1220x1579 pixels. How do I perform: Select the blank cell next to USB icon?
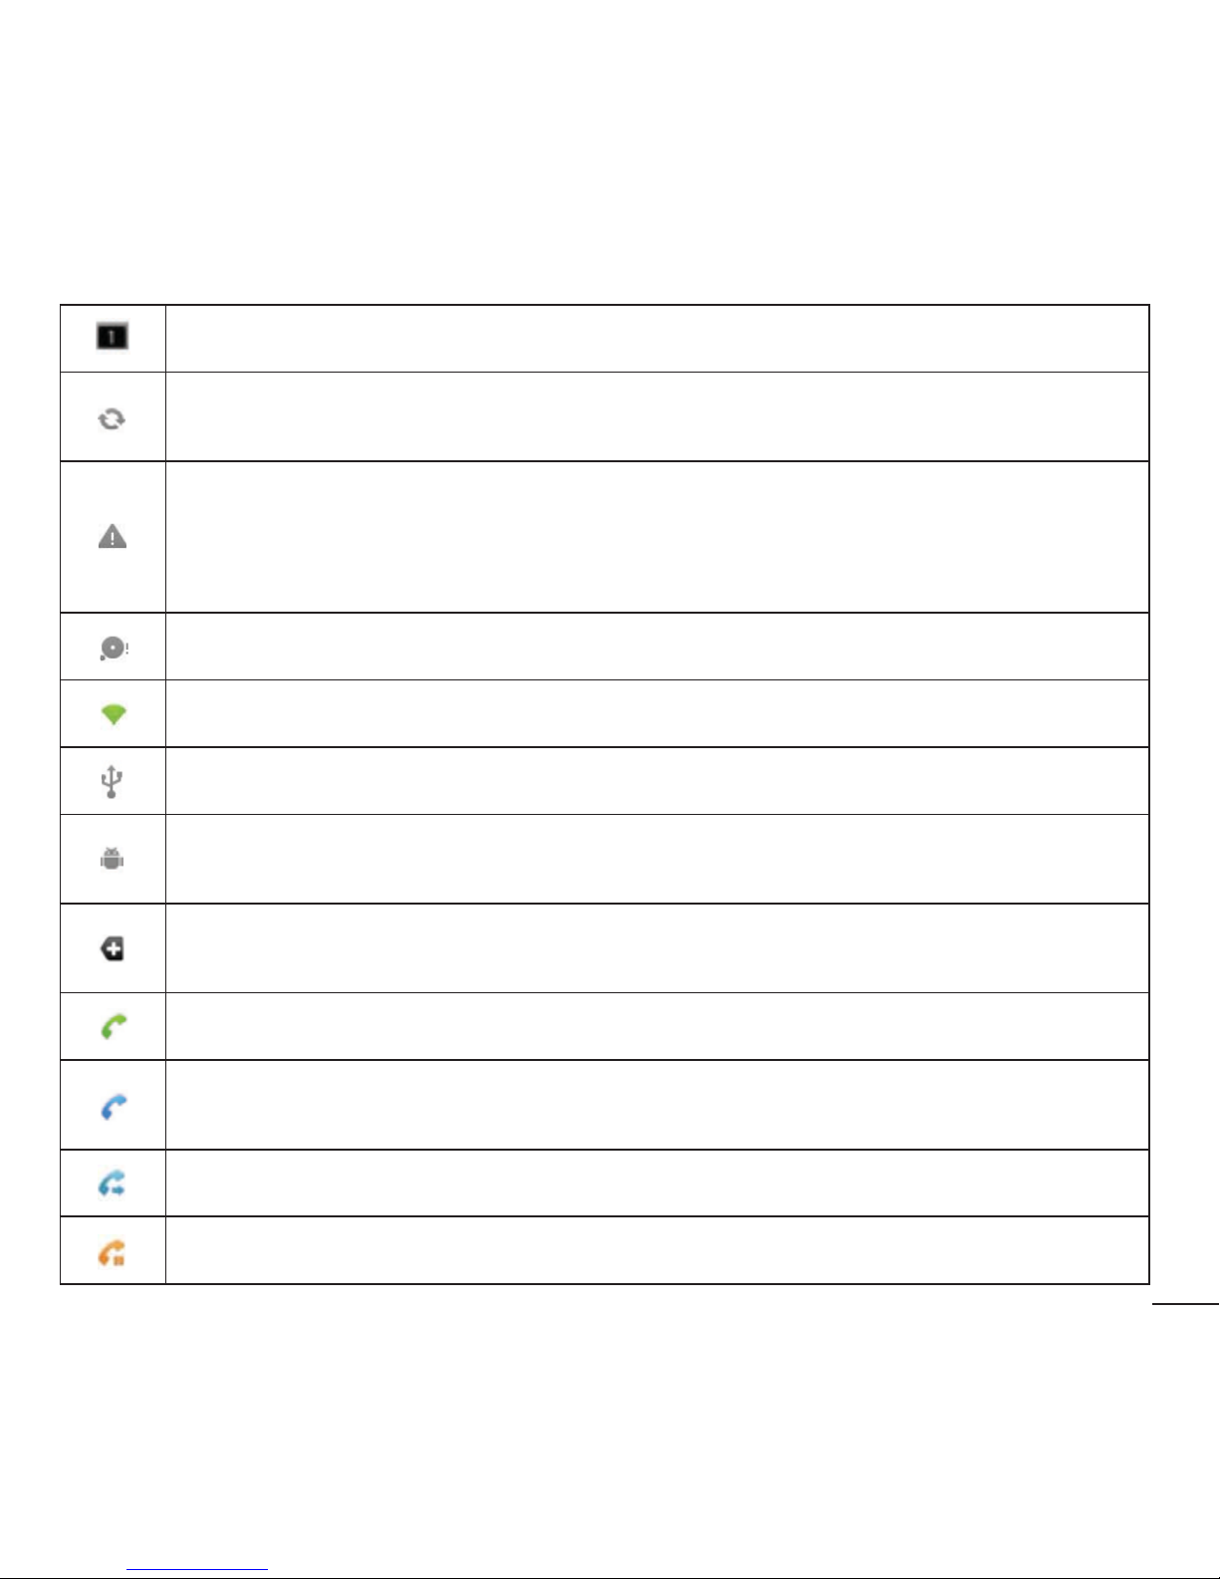(x=657, y=781)
